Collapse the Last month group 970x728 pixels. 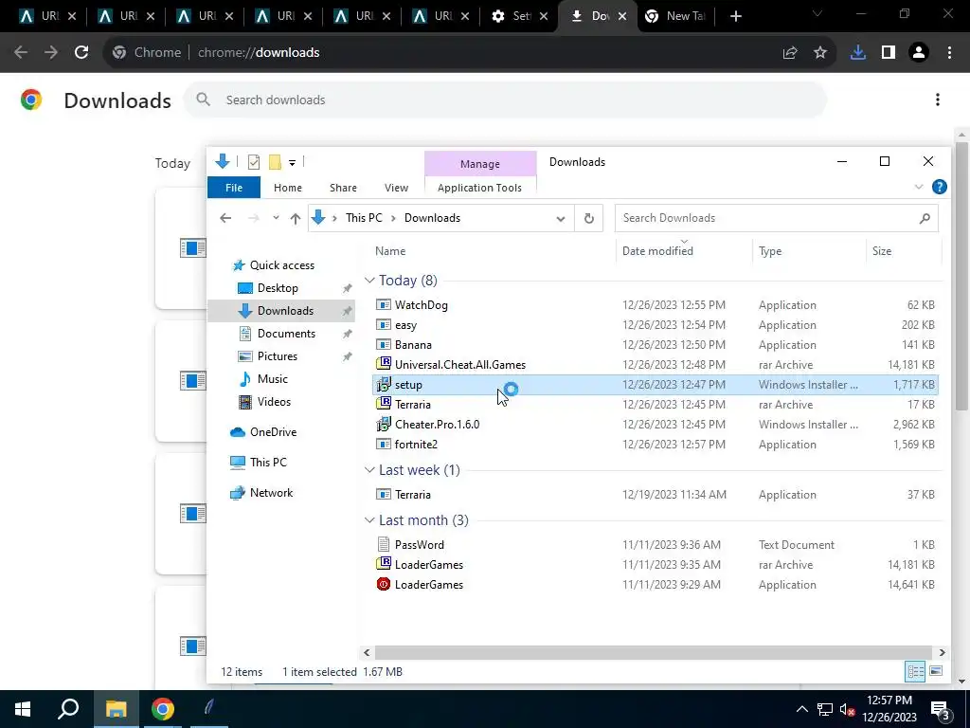coord(369,520)
